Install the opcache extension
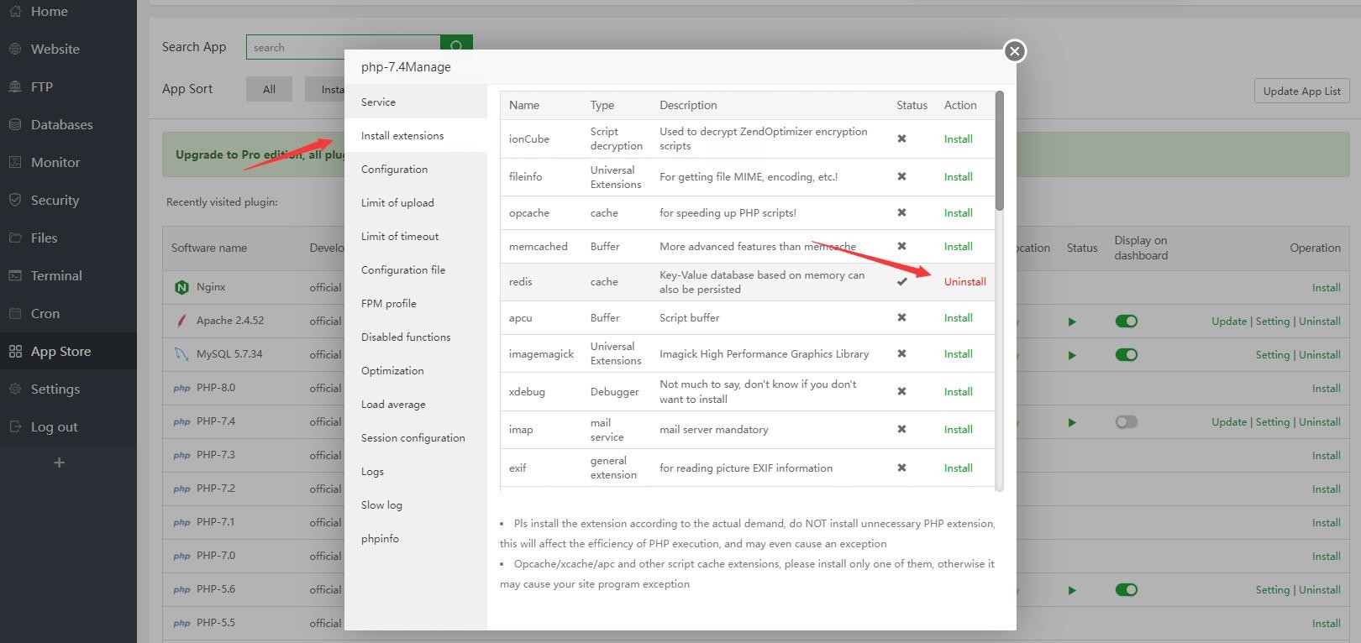Image resolution: width=1361 pixels, height=643 pixels. 958,213
